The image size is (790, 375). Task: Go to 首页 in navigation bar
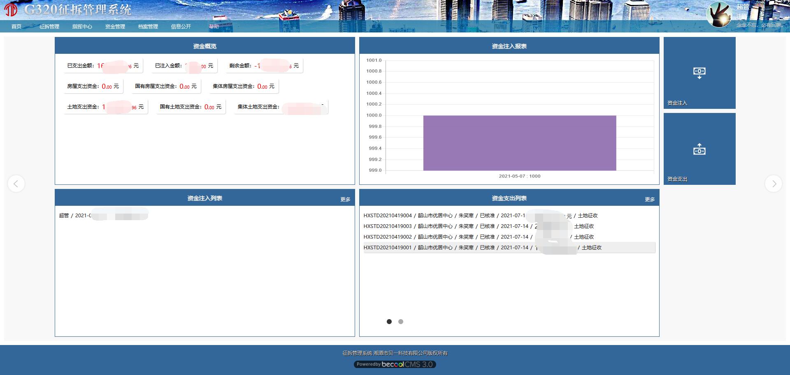point(16,27)
